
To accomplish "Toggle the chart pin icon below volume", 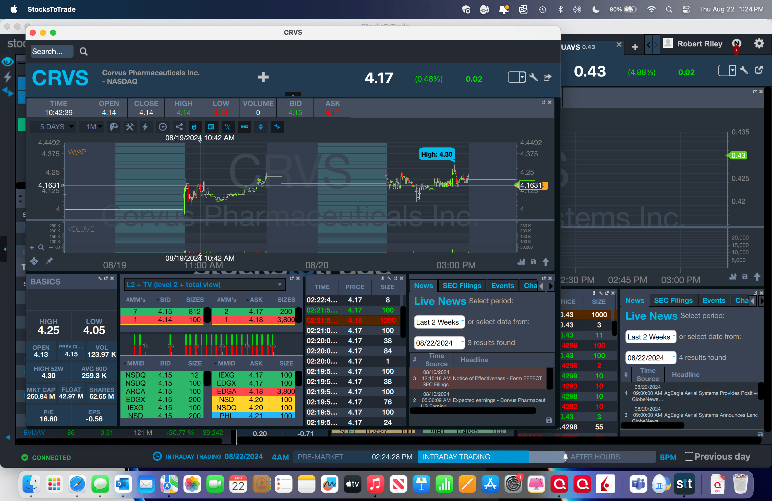I will click(x=49, y=261).
